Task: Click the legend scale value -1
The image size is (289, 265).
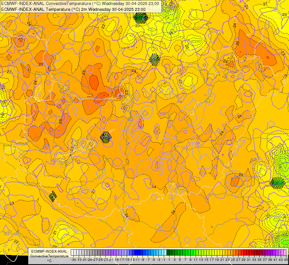Action: 164,260
